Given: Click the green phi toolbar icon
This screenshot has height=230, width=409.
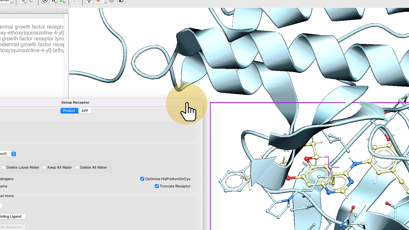Looking at the screenshot, I should click(62, 1).
